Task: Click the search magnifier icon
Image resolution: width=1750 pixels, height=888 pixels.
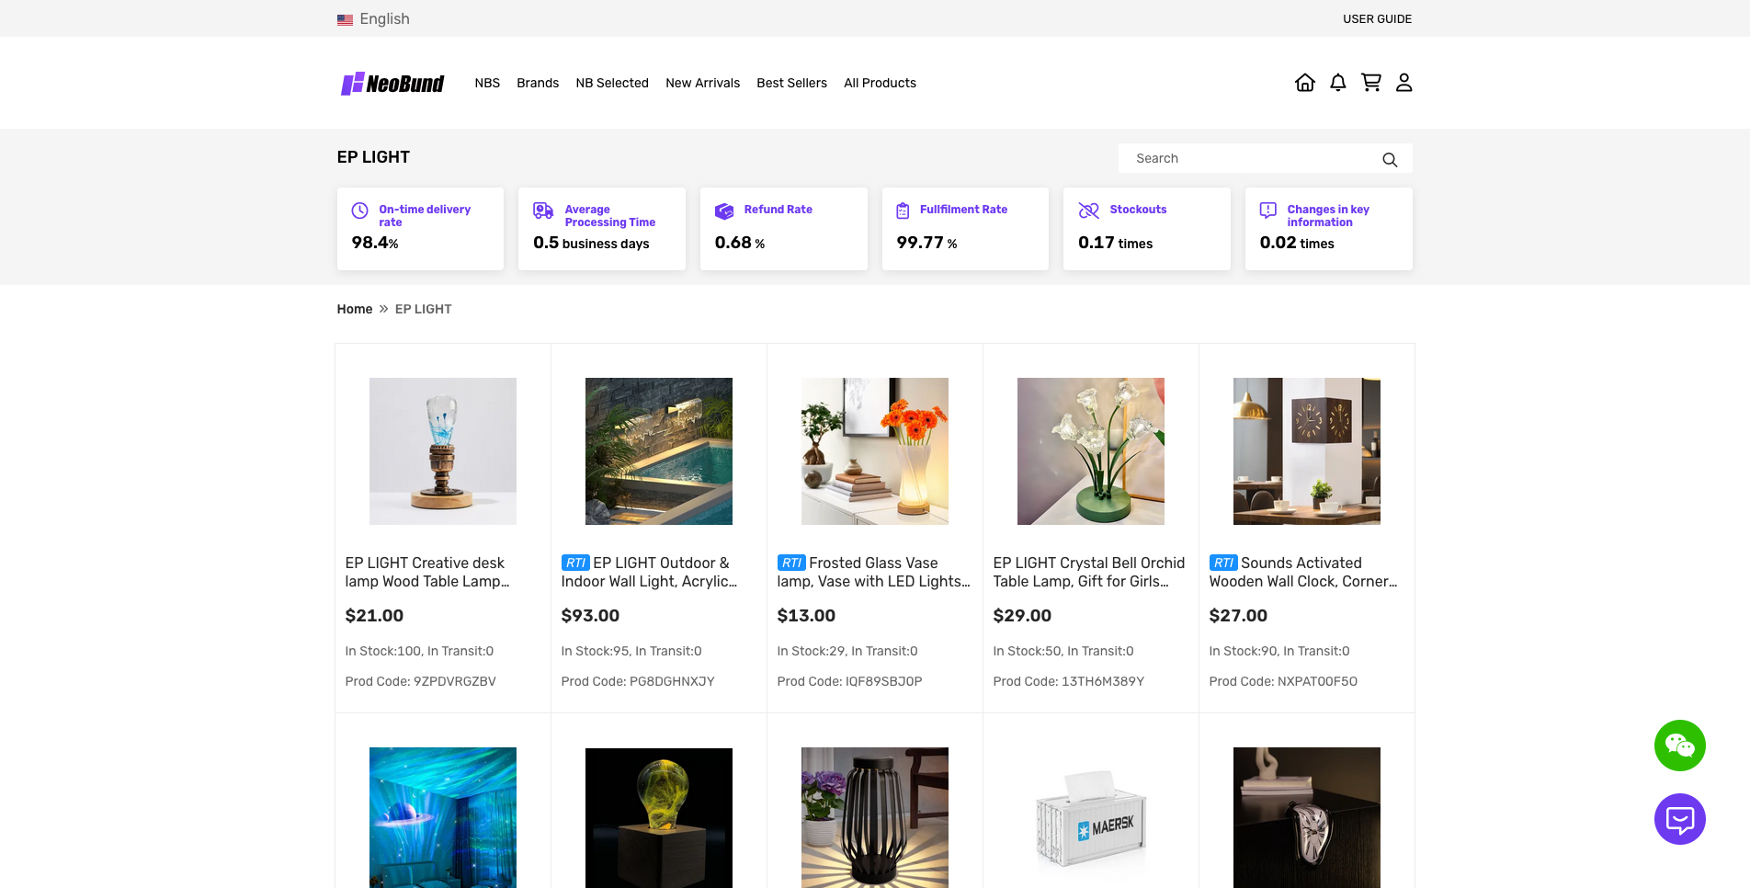Action: click(1390, 159)
